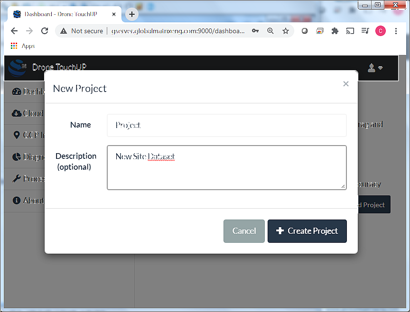Image resolution: width=410 pixels, height=312 pixels.
Task: Go back using the browser back arrow
Action: pos(14,31)
